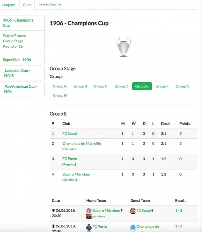The height and width of the screenshot is (232, 202).
Task: Select the Group H button
Action: point(60,95)
